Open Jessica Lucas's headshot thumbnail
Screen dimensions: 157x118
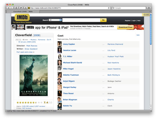click(x=60, y=50)
